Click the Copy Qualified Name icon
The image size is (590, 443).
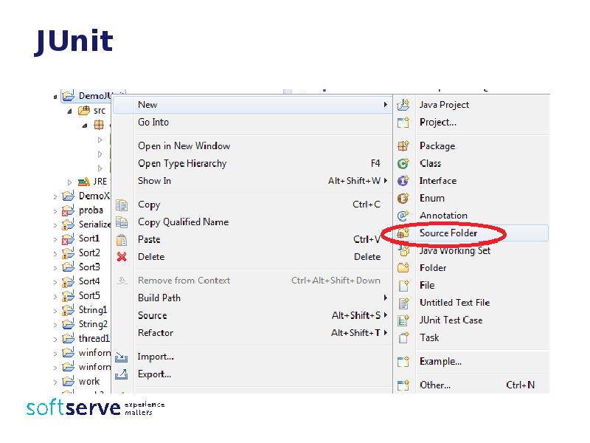(x=122, y=222)
